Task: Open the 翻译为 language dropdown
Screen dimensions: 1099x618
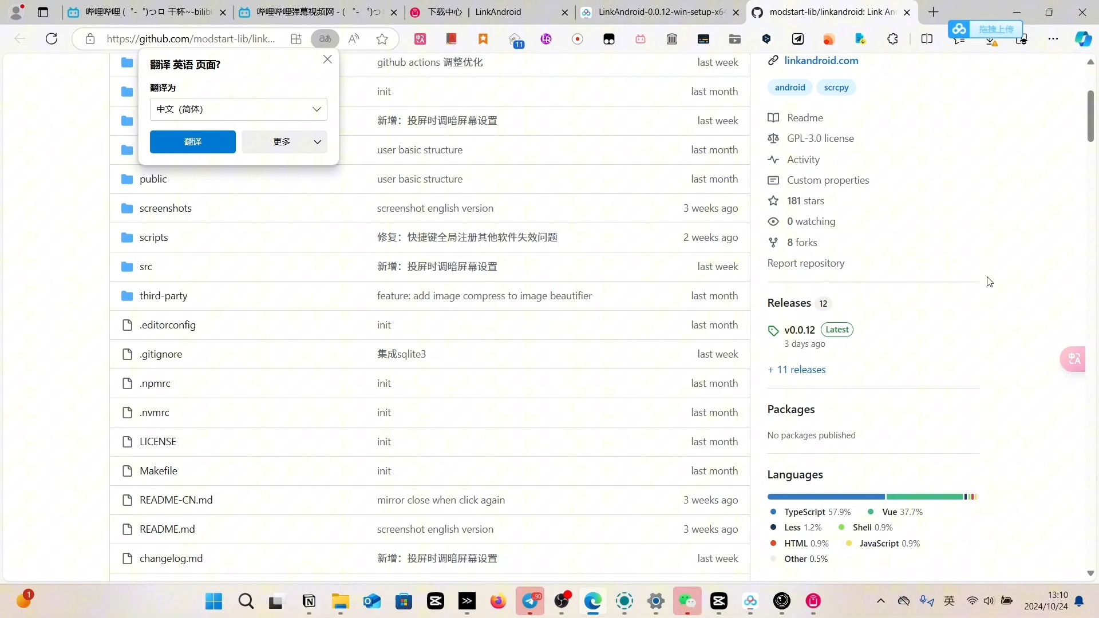Action: click(x=238, y=109)
